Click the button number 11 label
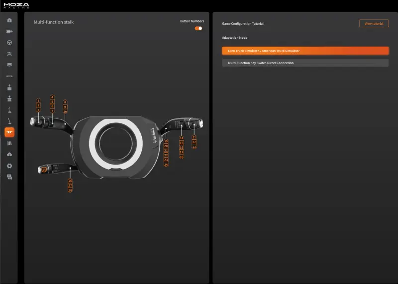This screenshot has width=398, height=284. [x=194, y=137]
